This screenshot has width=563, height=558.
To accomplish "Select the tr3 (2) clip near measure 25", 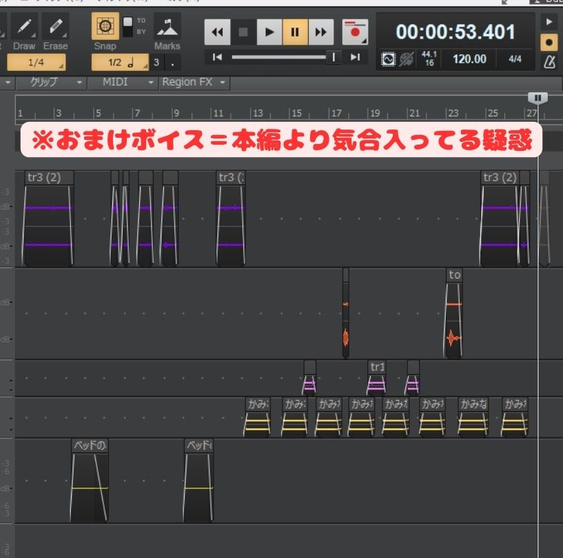I will [500, 218].
